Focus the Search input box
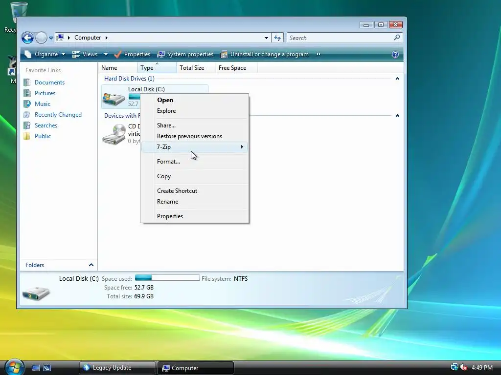Image resolution: width=501 pixels, height=375 pixels. point(340,38)
